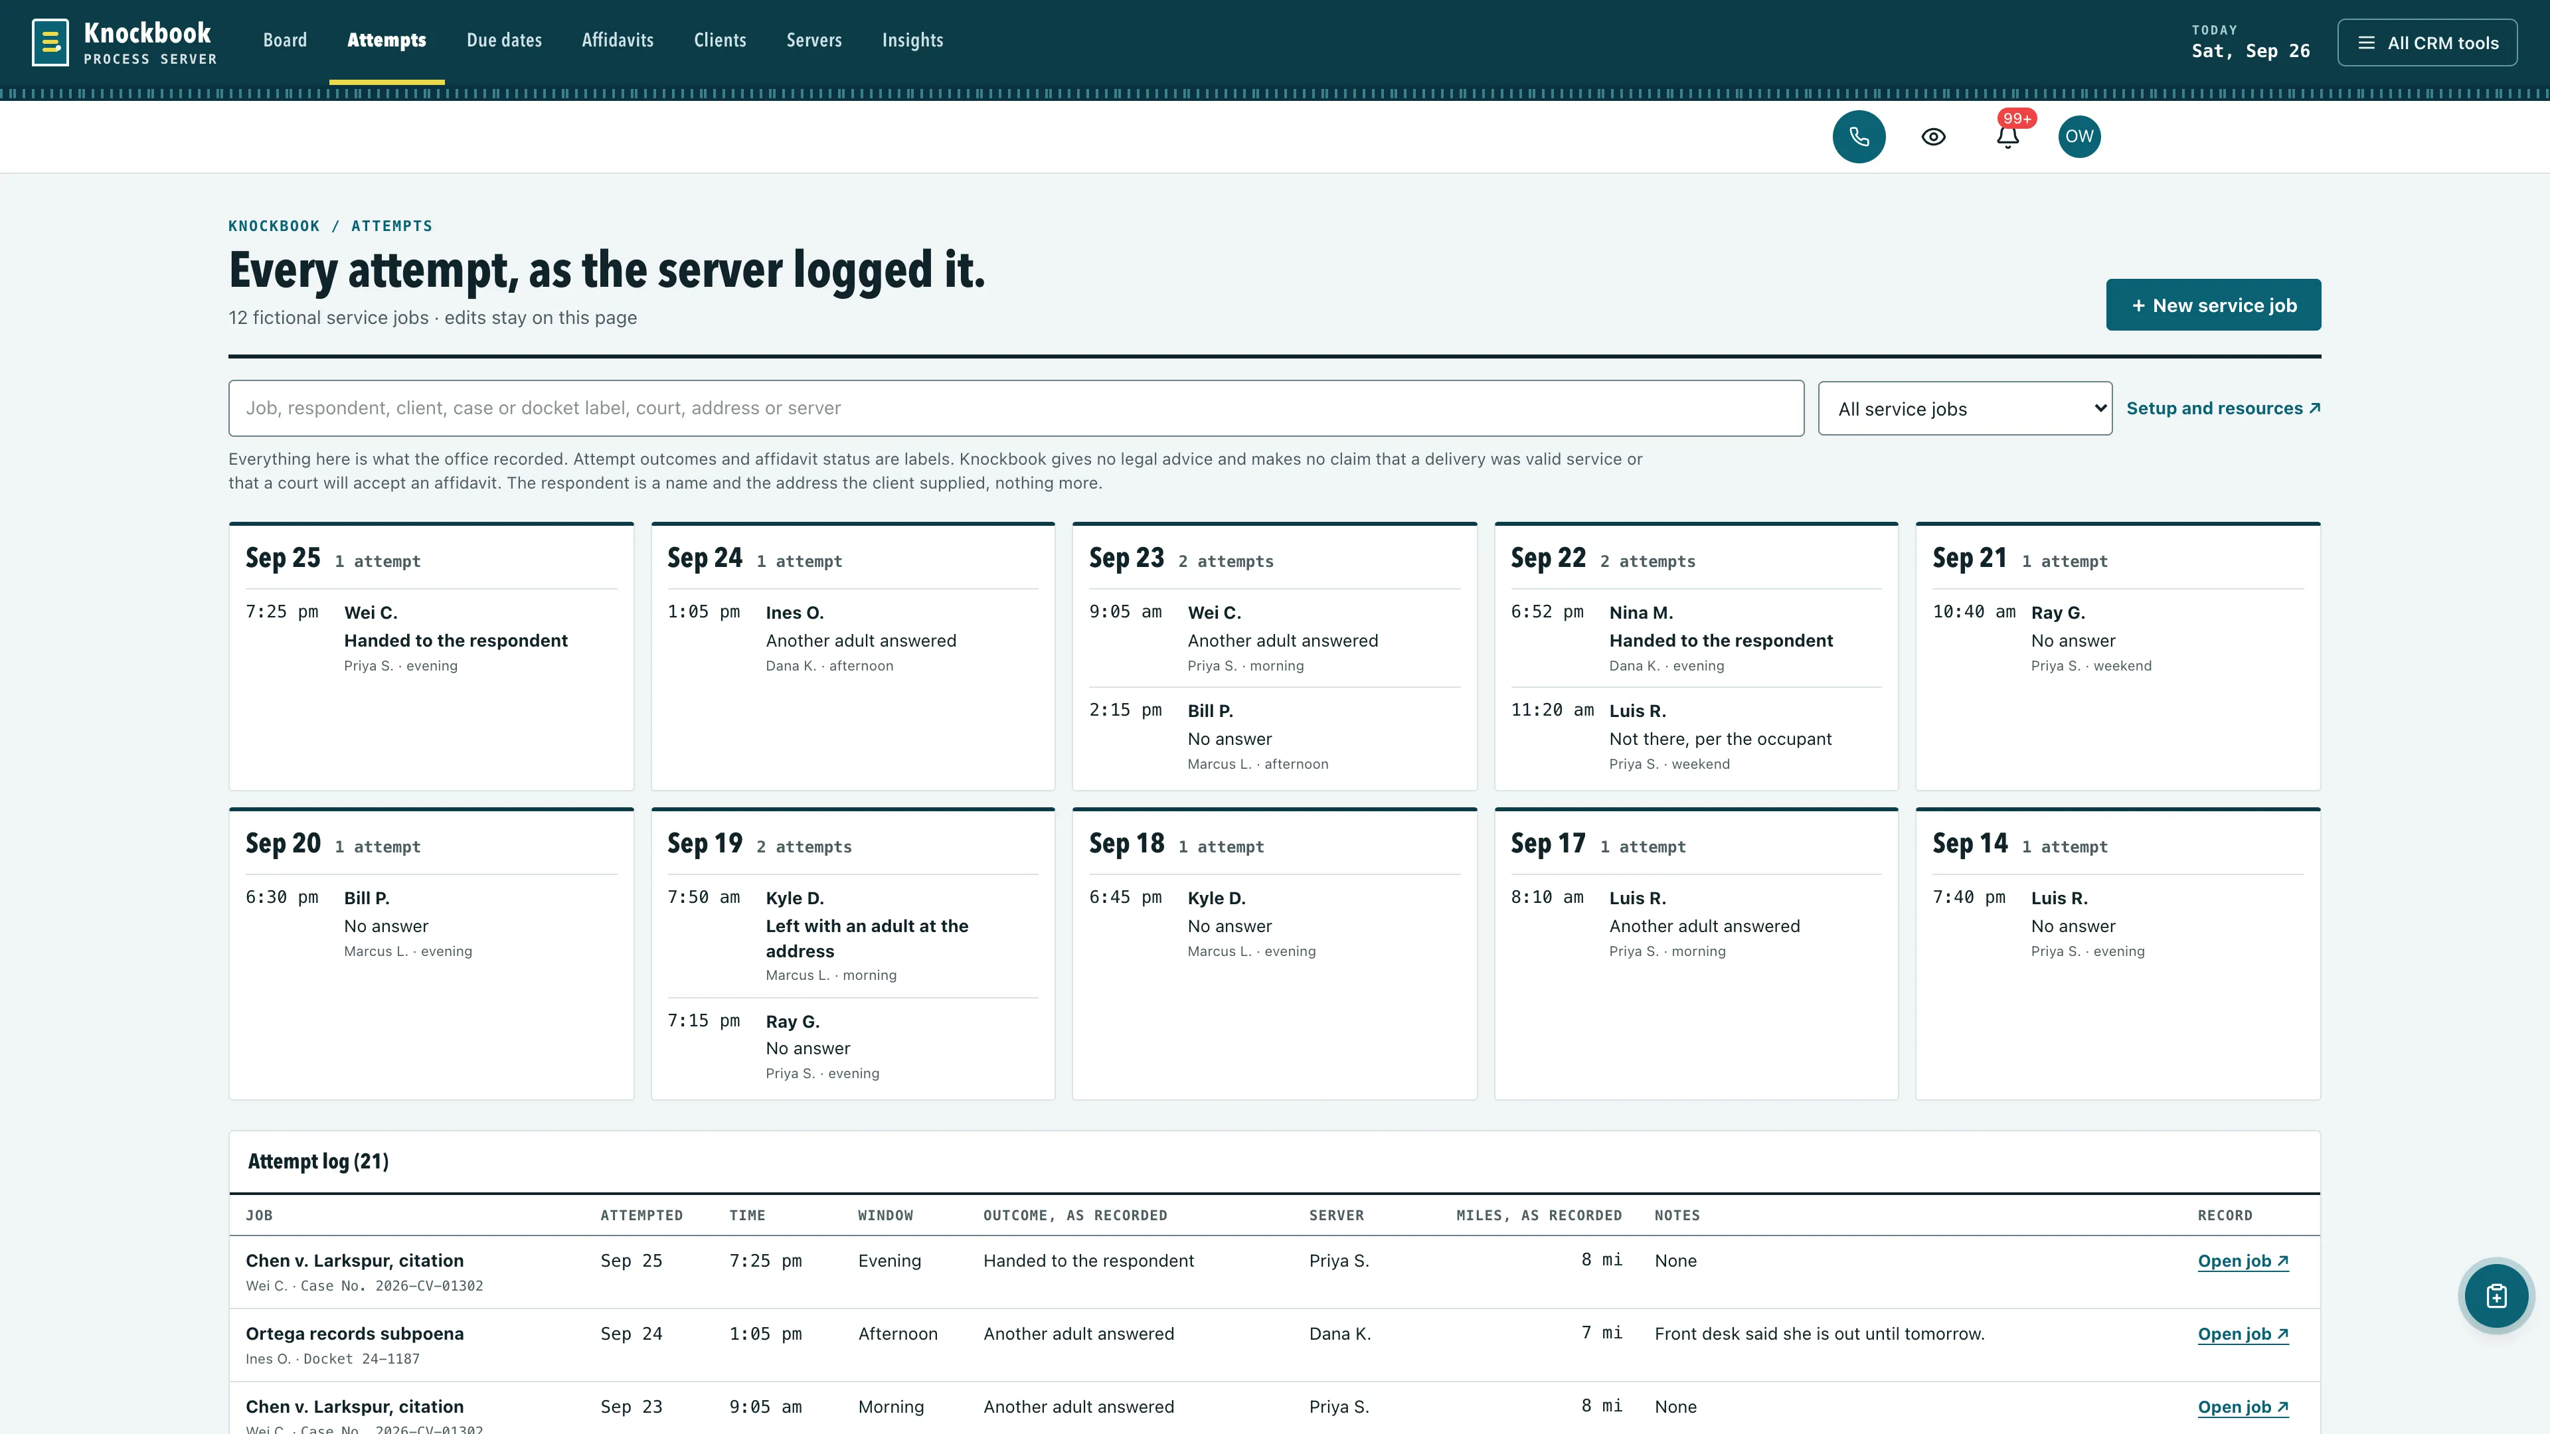Click the ATTEMPTS breadcrumb label
This screenshot has height=1434, width=2550.
pos(391,226)
